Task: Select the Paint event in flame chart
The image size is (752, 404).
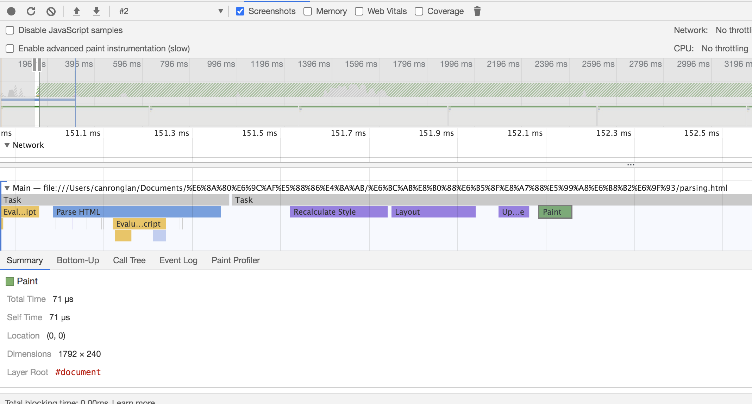Action: 555,212
